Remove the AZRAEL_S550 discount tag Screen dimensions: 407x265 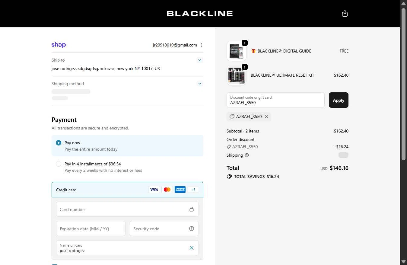pyautogui.click(x=266, y=117)
